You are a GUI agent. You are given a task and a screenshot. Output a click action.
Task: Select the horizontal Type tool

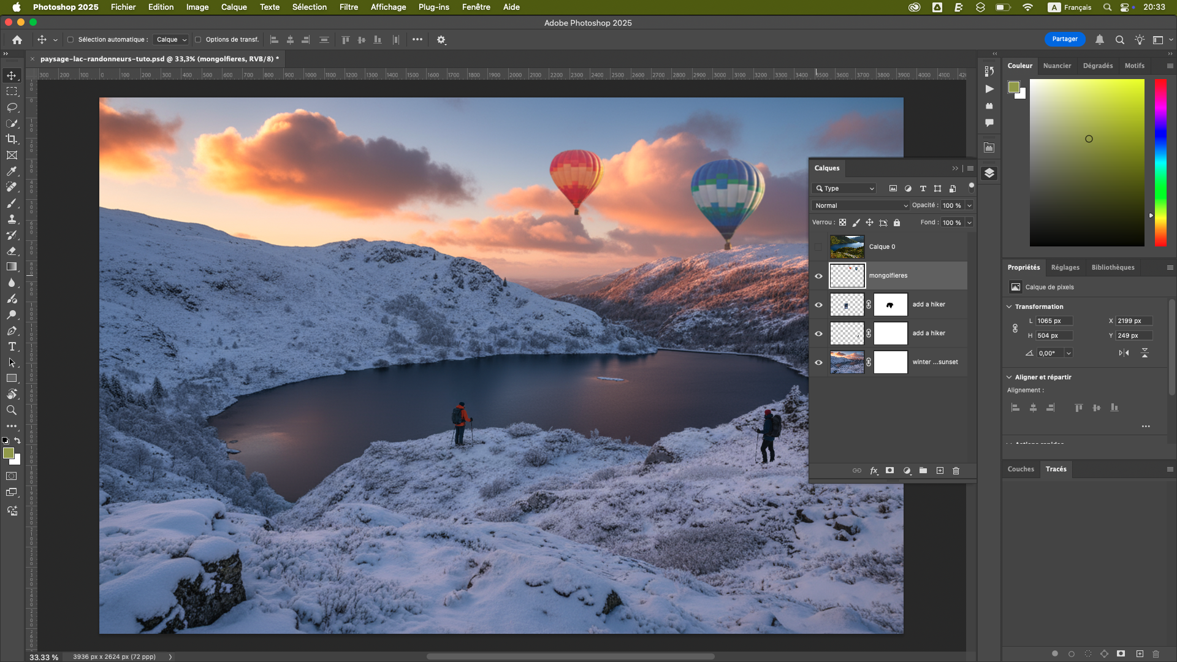point(12,346)
